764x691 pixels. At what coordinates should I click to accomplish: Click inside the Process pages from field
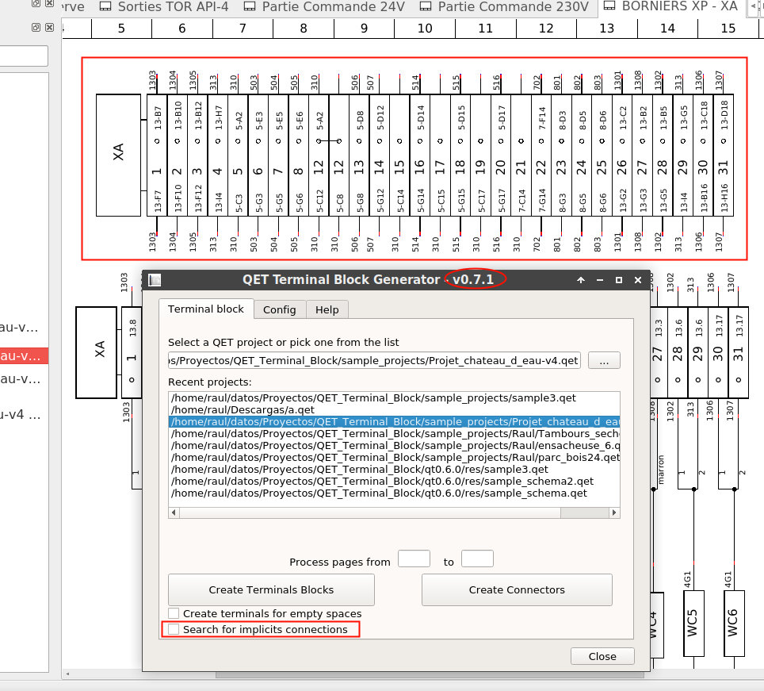tap(413, 559)
